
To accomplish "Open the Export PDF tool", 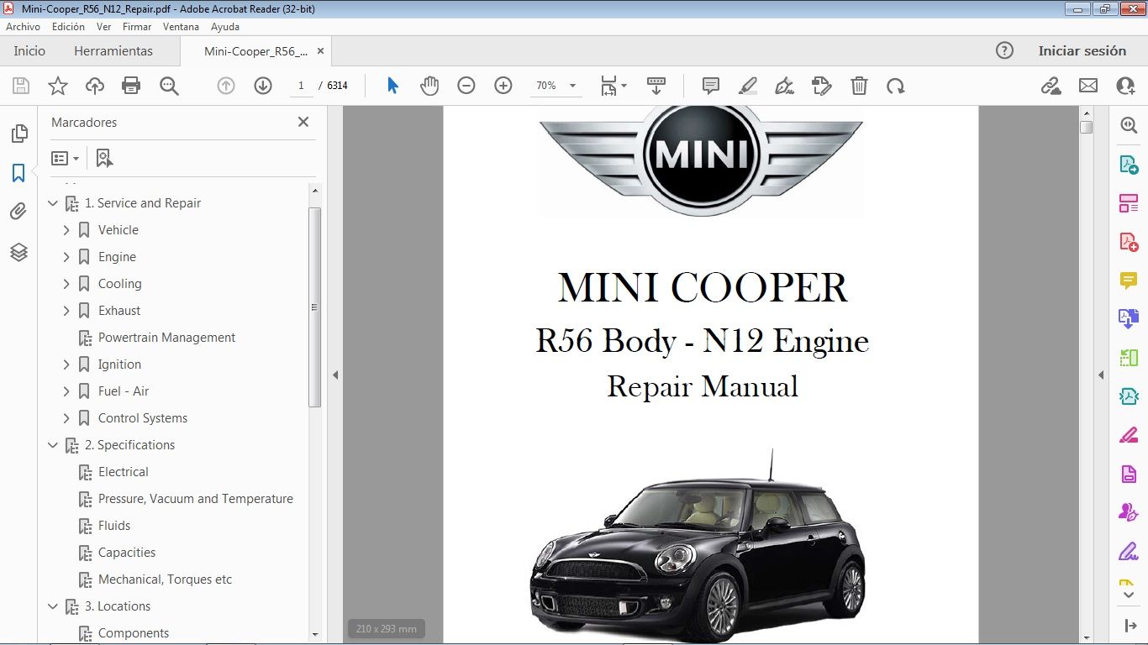I will coord(1129,165).
